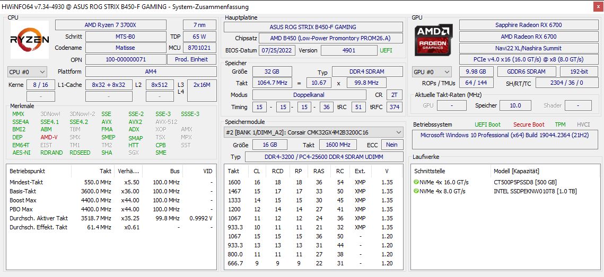This screenshot has width=604, height=277.
Task: Click the 8 / 16 cores field
Action: pos(40,85)
